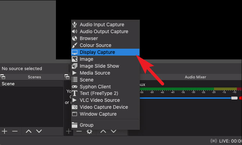Click the camera icon for Video Capture Device
The image size is (242, 145).
pyautogui.click(x=75, y=107)
